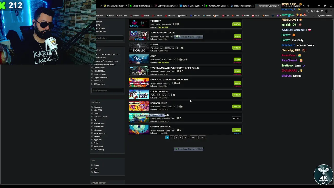334x188 pixels.
Task: Open the Reddit bookmark
Action: [256, 16]
